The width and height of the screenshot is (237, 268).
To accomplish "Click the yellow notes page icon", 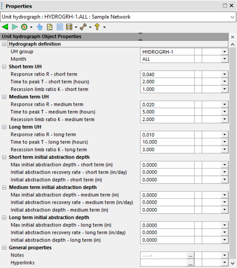I will tap(50, 27).
